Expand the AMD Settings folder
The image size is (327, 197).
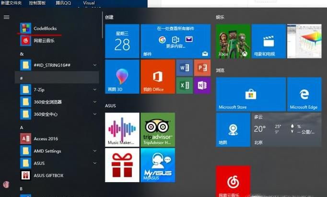pos(94,151)
